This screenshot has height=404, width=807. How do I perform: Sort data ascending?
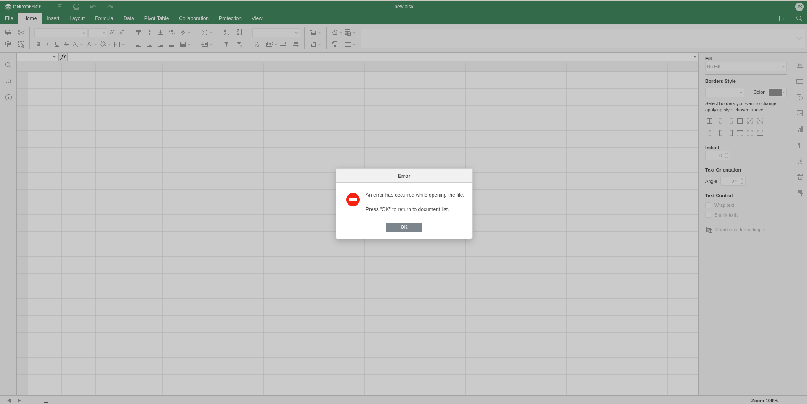tap(226, 32)
